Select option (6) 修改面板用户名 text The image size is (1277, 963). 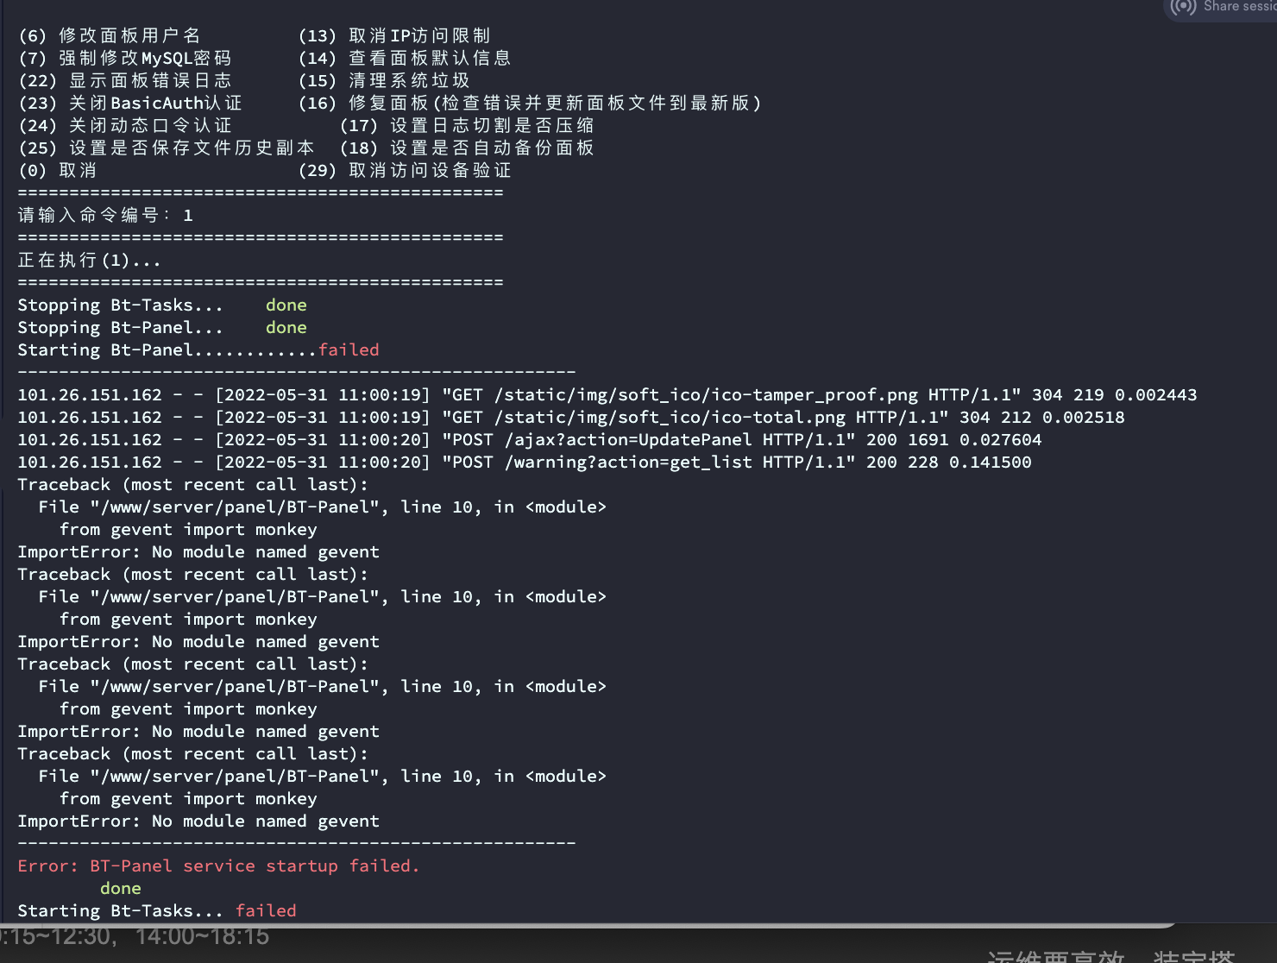click(x=110, y=35)
